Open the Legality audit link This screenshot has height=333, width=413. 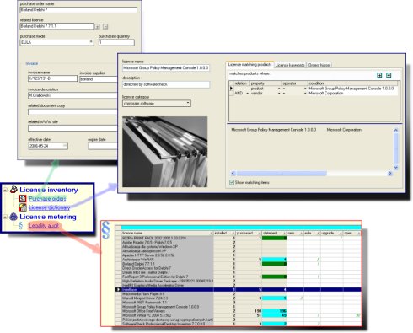coord(44,225)
